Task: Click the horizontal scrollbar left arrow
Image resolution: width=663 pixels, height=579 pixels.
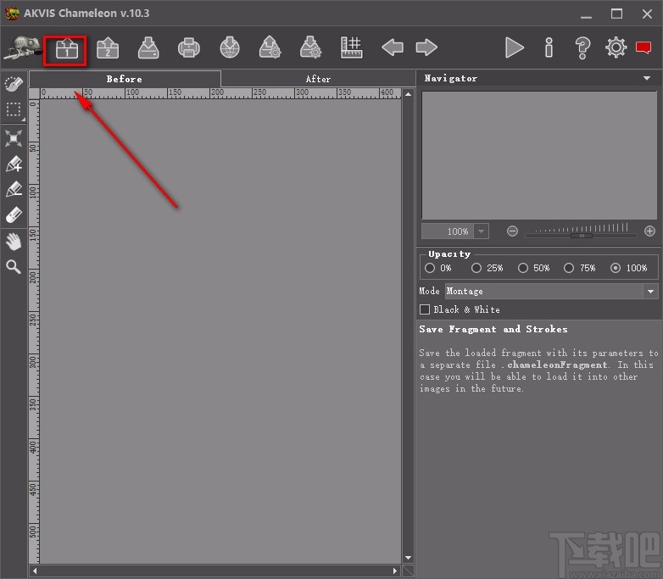Action: click(x=35, y=571)
